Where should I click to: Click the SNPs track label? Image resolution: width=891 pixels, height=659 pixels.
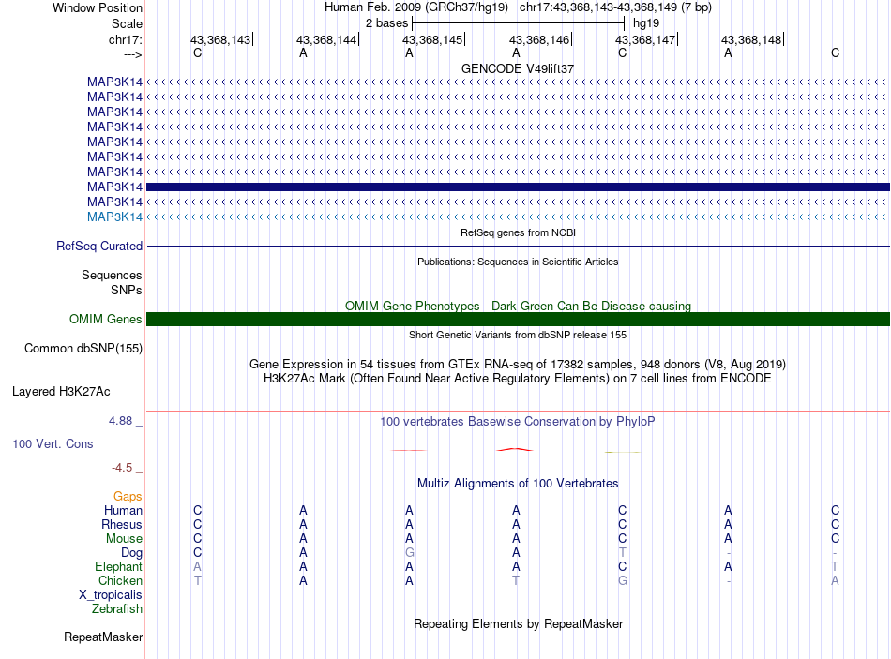[x=127, y=290]
